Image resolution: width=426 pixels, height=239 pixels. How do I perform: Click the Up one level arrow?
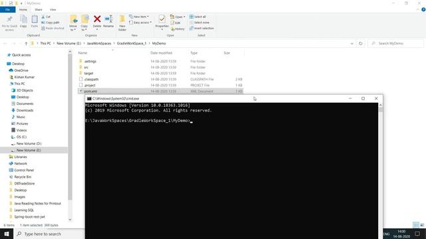(26, 43)
